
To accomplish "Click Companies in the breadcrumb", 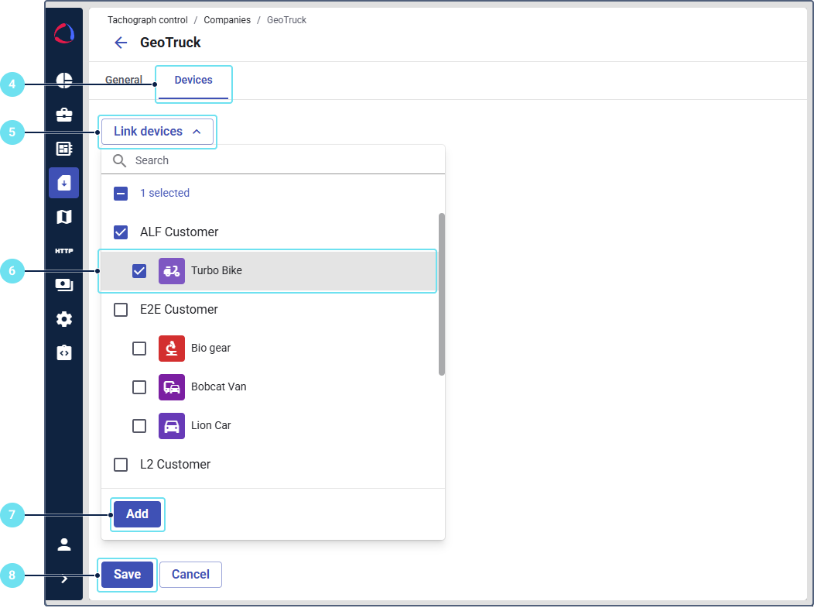I will click(227, 20).
